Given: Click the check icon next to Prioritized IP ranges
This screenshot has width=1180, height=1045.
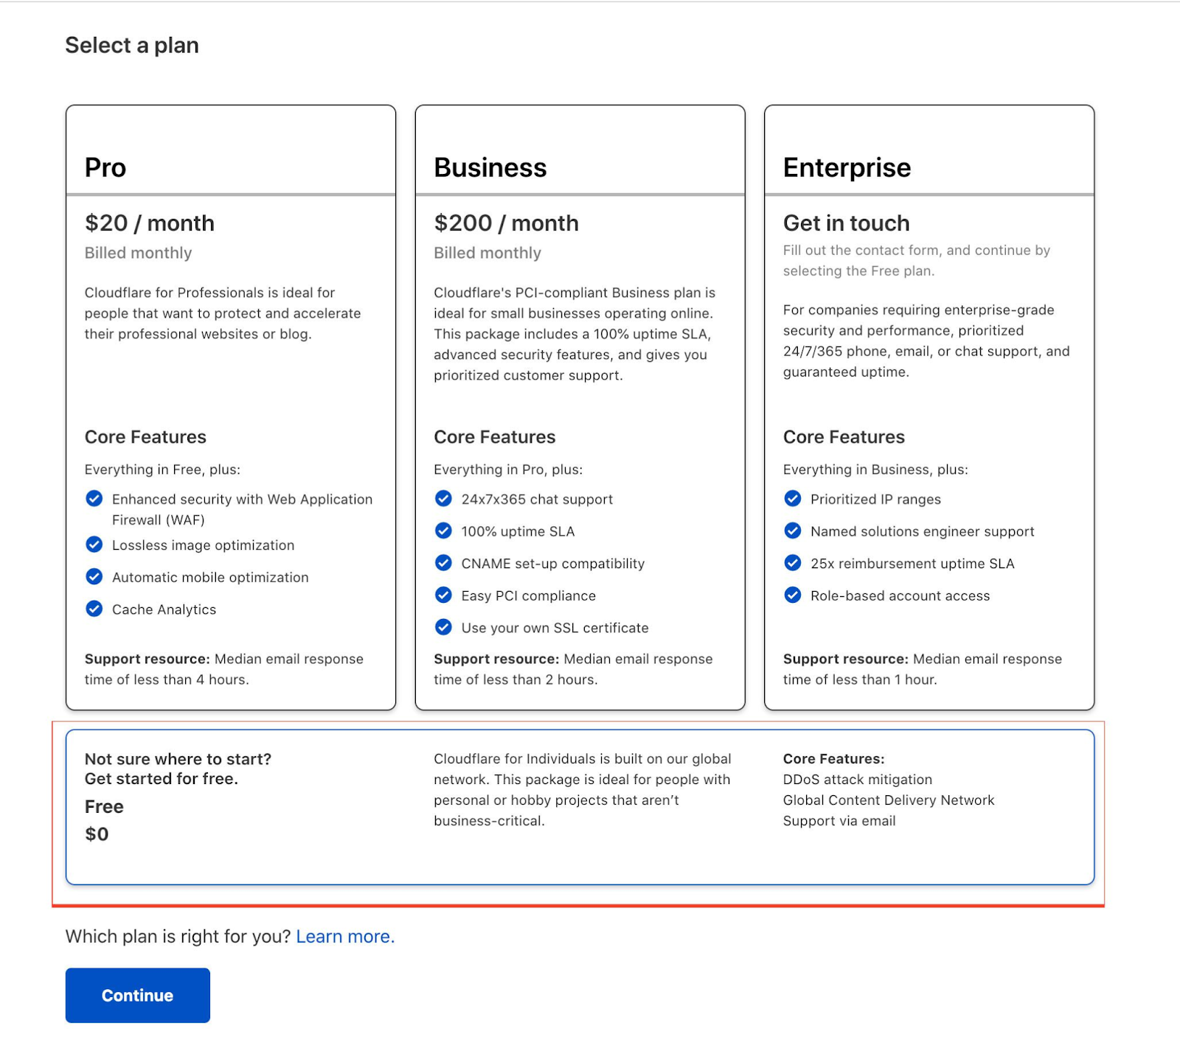Looking at the screenshot, I should 793,499.
